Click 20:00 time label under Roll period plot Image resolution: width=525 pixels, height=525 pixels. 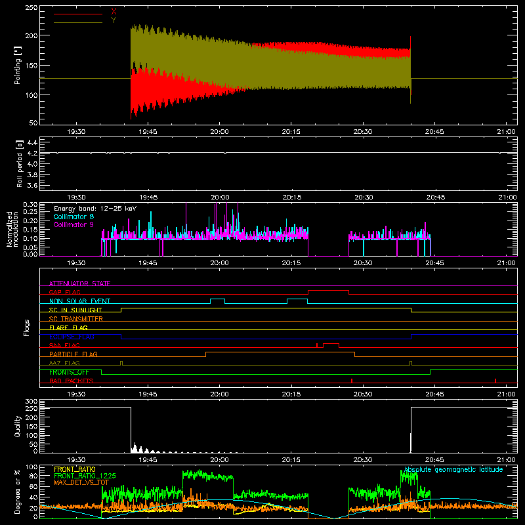(x=220, y=198)
